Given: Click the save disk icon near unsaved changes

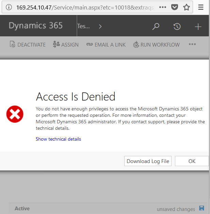Looking at the screenshot, I should 201,209.
